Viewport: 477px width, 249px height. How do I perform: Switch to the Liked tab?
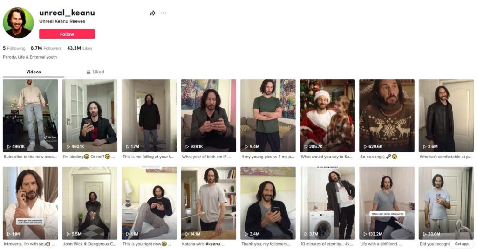point(95,72)
